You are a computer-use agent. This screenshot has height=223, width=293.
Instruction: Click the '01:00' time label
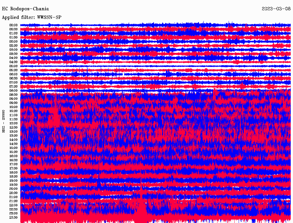coord(13,33)
